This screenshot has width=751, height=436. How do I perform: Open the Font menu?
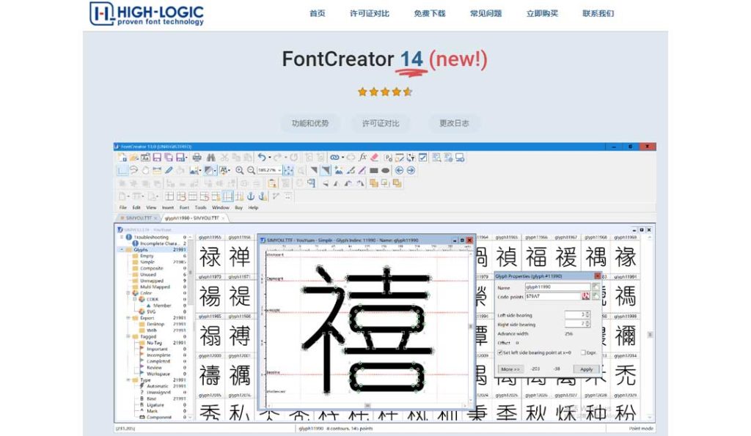(184, 207)
